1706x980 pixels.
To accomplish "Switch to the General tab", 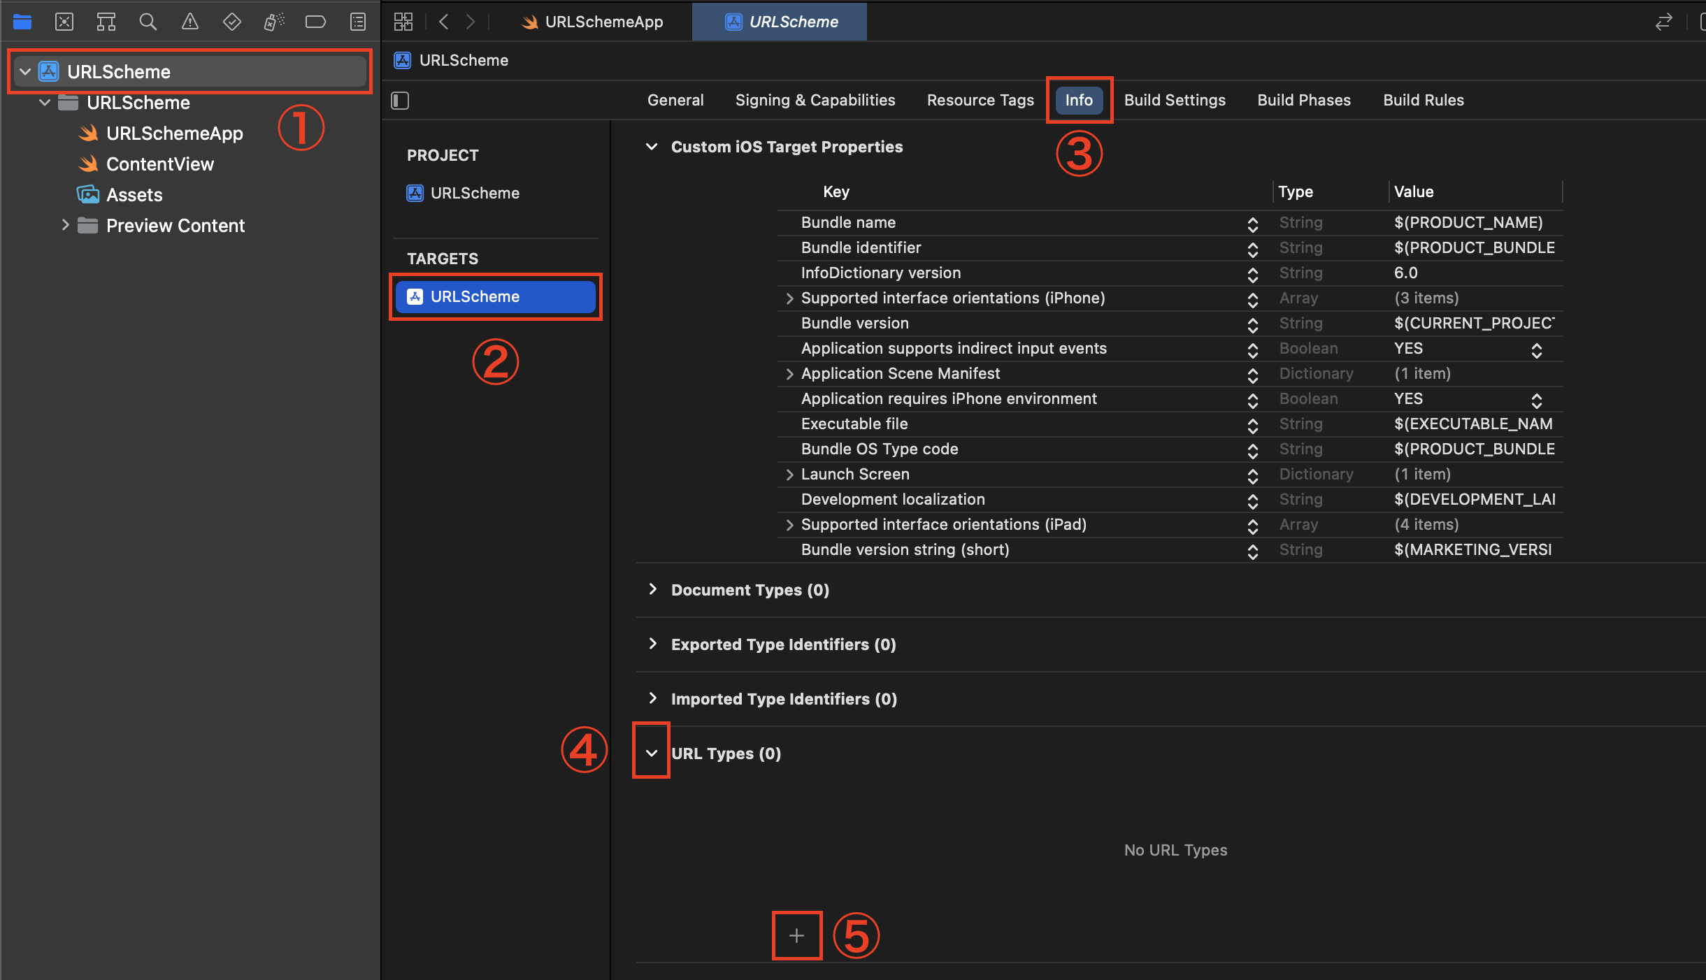I will point(675,100).
